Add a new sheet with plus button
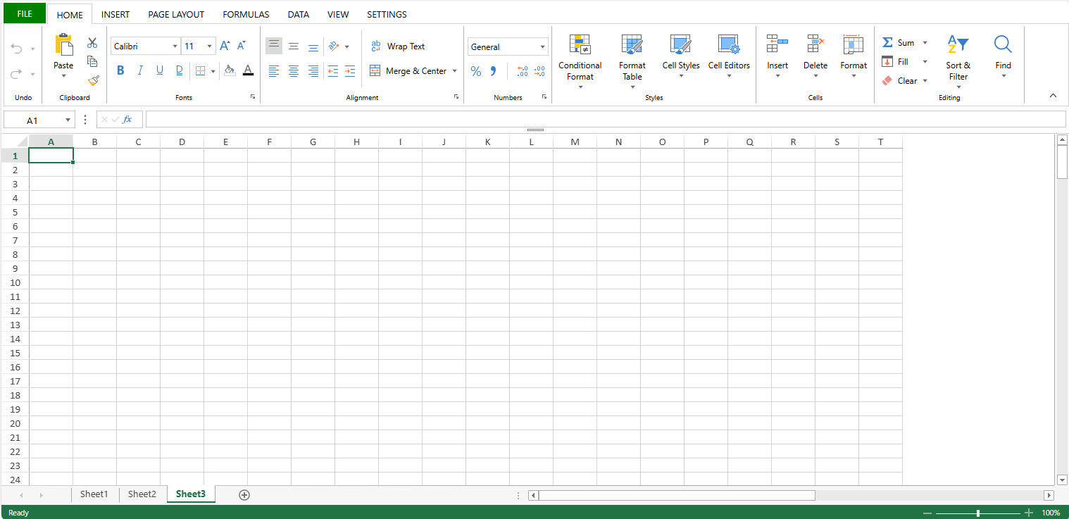Image resolution: width=1069 pixels, height=519 pixels. [244, 495]
